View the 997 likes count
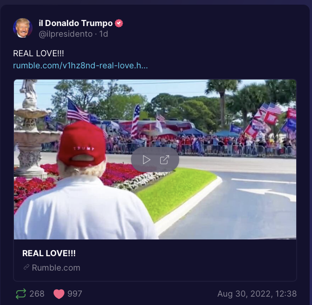The height and width of the screenshot is (305, 312). click(x=75, y=294)
